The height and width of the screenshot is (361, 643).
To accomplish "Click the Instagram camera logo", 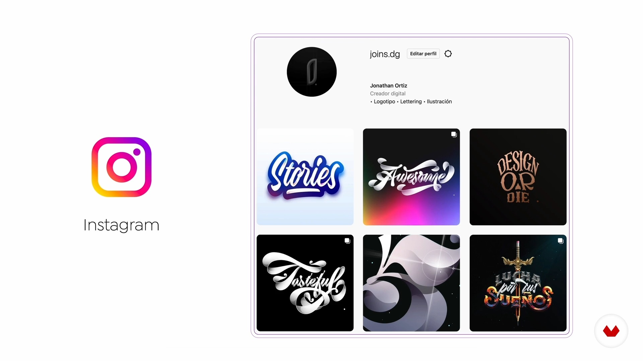I will (122, 167).
